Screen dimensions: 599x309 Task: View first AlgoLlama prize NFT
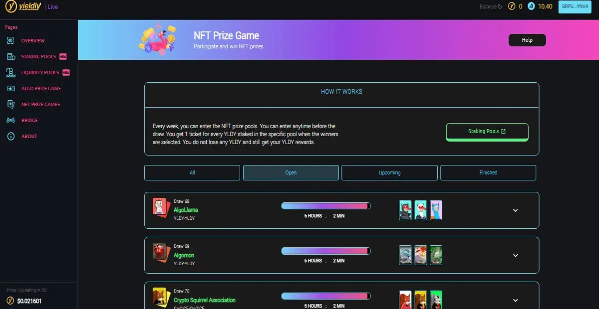(405, 210)
